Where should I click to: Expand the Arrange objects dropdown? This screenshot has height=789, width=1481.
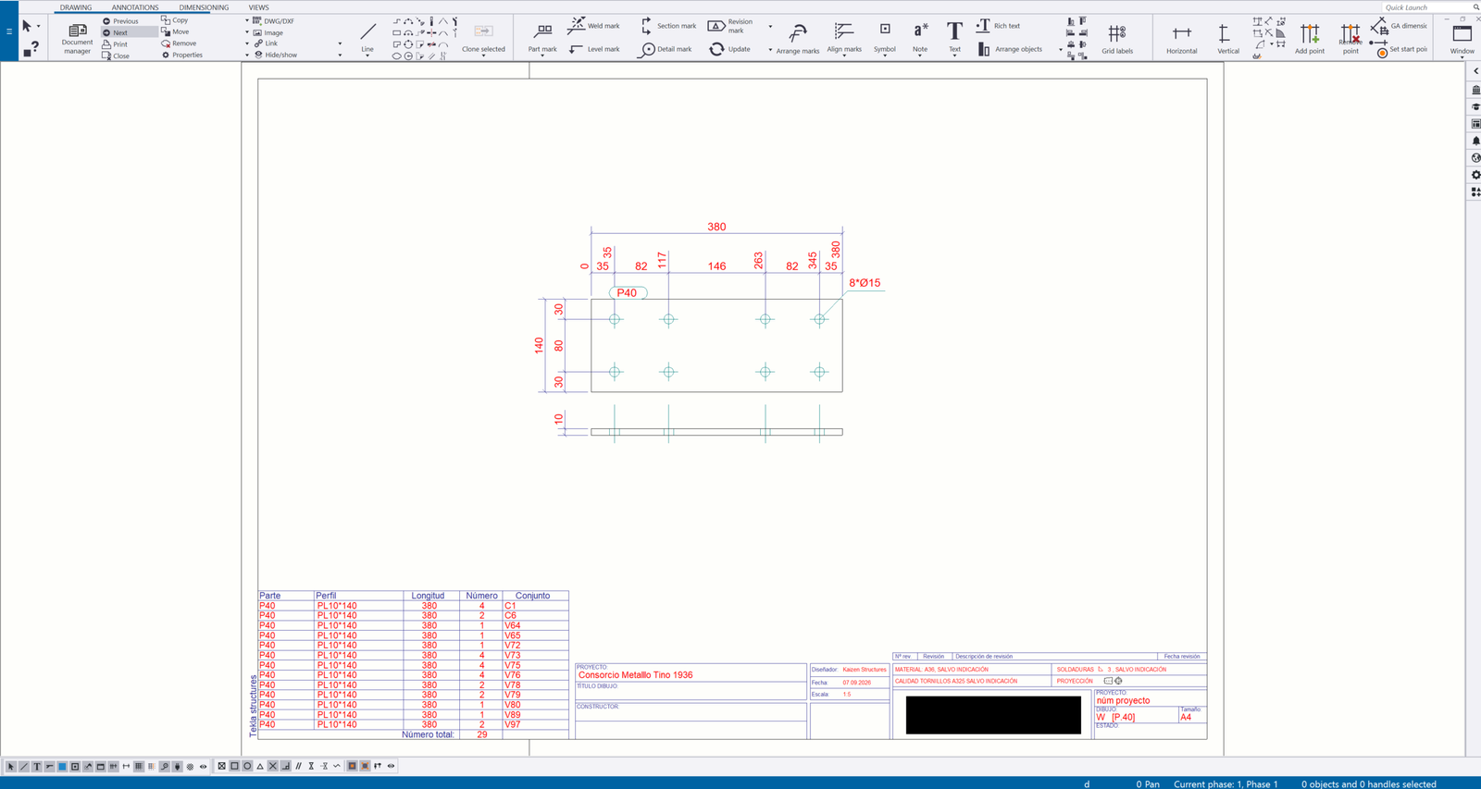pos(1061,50)
